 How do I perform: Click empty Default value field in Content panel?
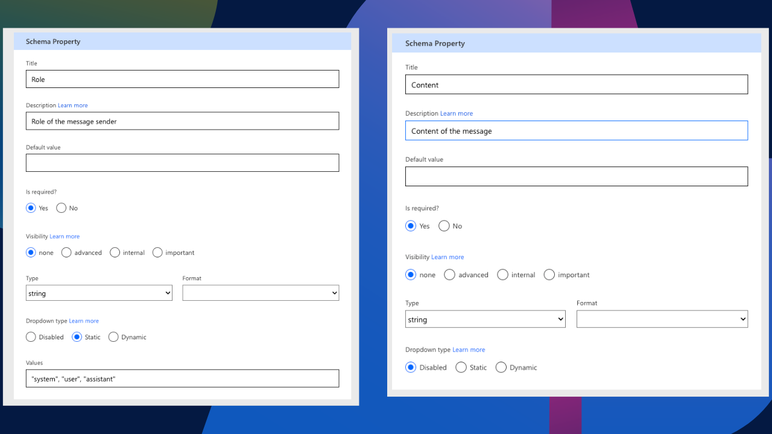(x=577, y=176)
